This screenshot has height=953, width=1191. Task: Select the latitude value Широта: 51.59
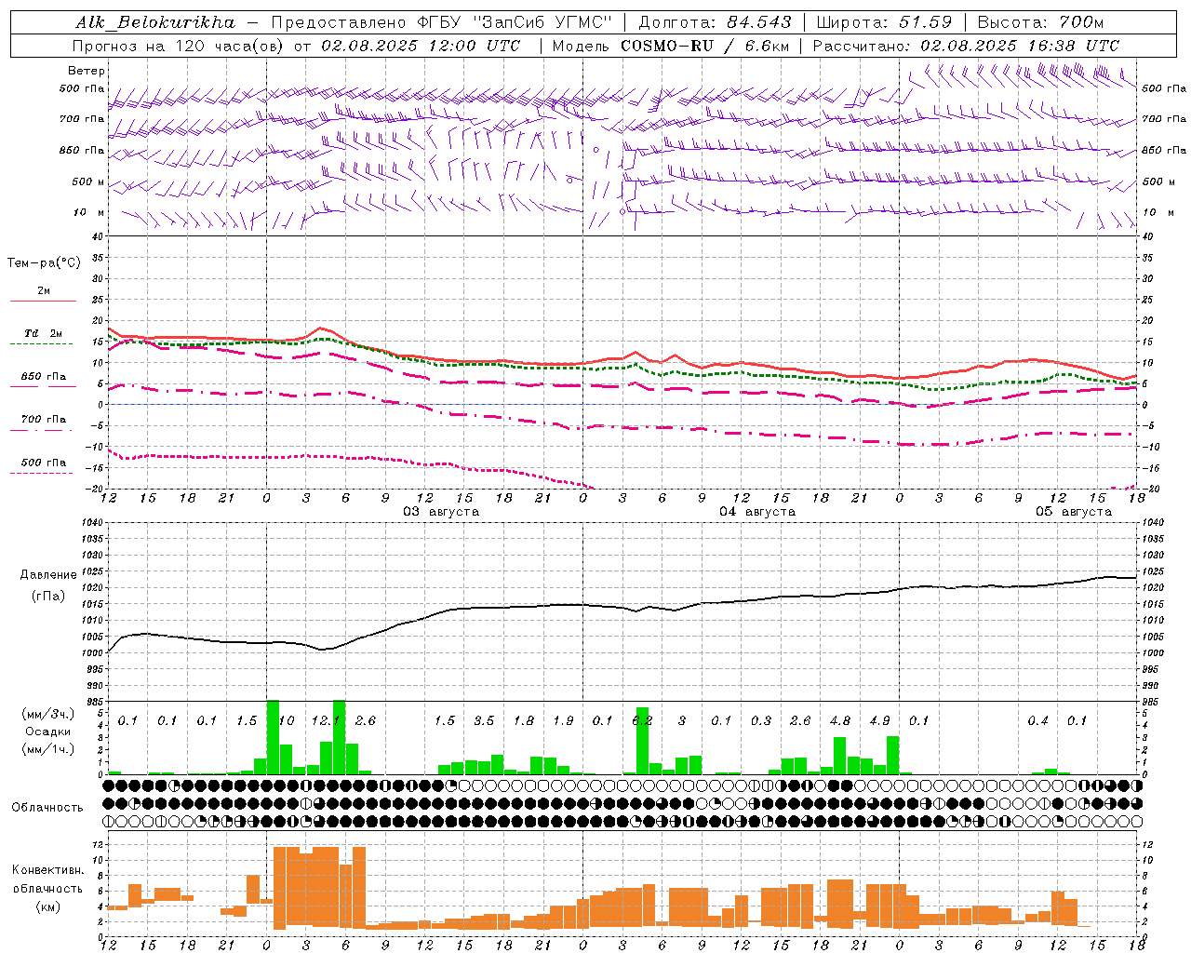(884, 22)
